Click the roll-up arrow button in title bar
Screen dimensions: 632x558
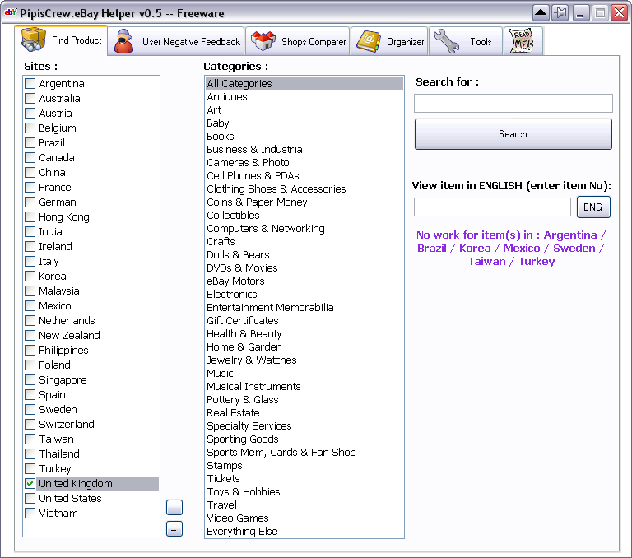click(541, 13)
